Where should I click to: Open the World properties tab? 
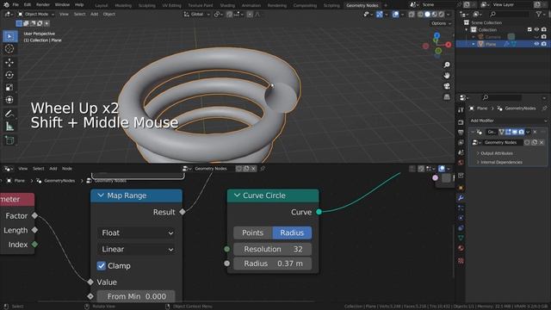point(461,163)
